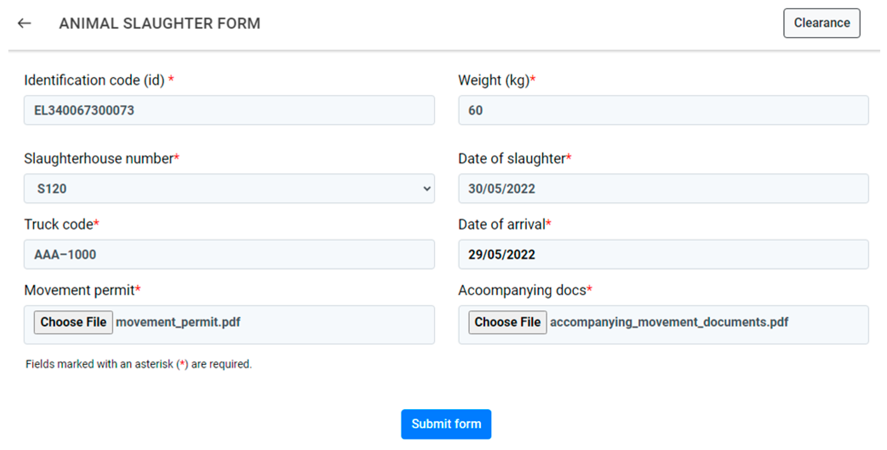The width and height of the screenshot is (887, 450).
Task: Choose File for Accompanying docs
Action: coord(507,322)
